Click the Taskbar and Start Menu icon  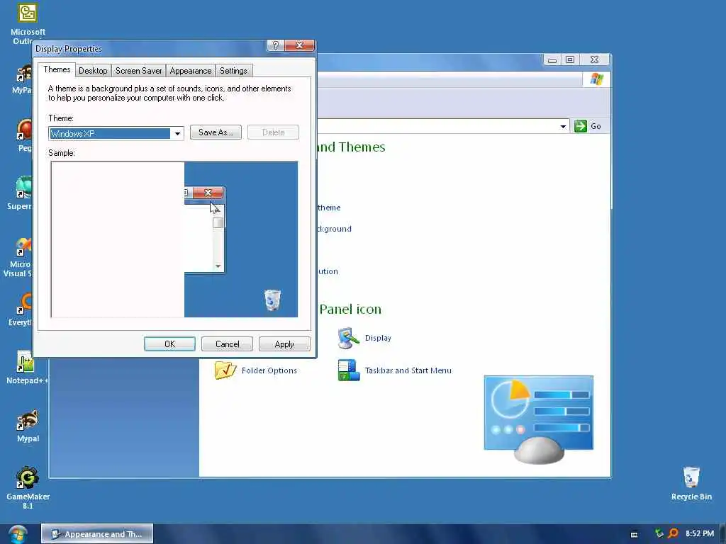(x=348, y=370)
